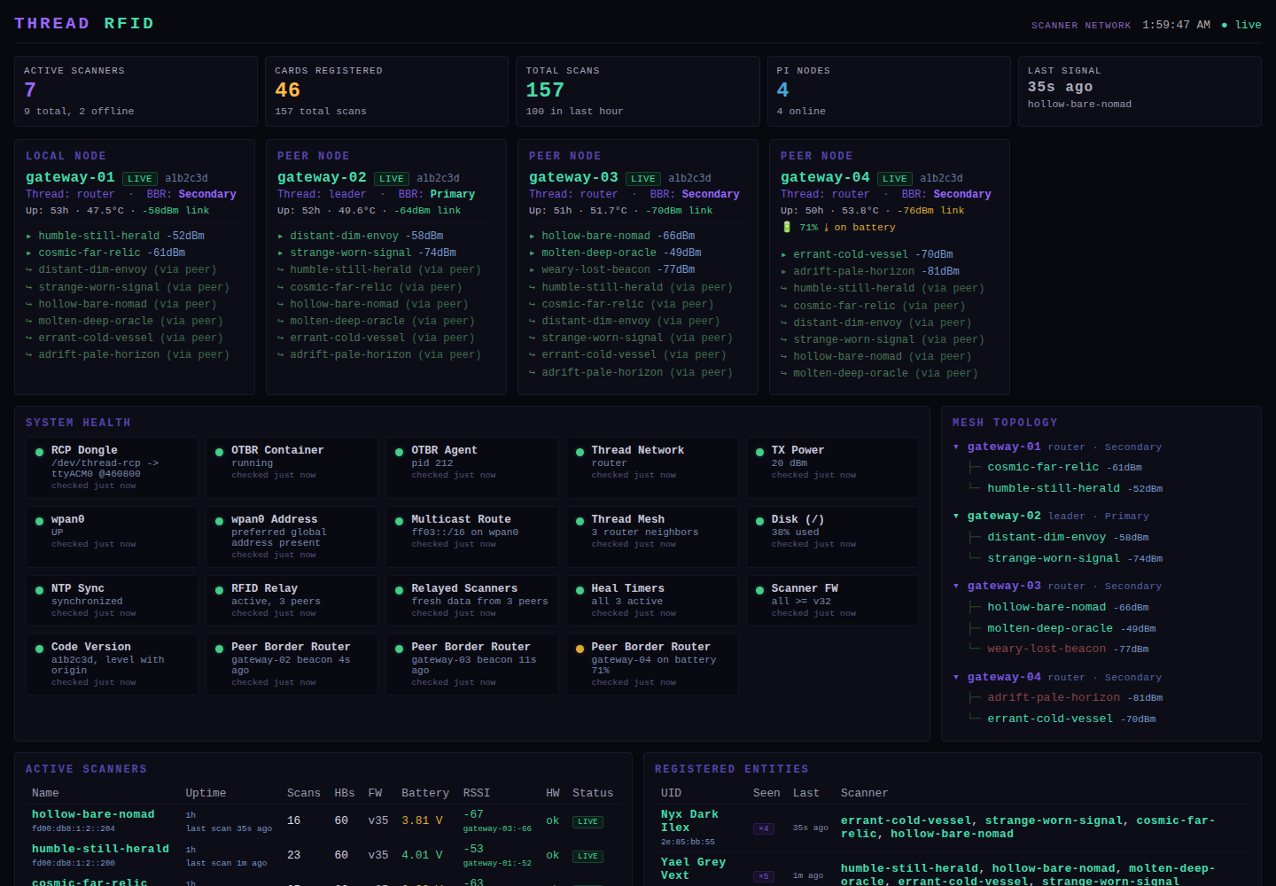
Task: Open hollow-bare-nomad in Active Scanners table
Action: (x=93, y=814)
